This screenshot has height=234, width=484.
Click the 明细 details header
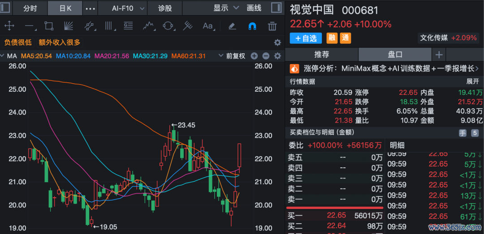397,145
